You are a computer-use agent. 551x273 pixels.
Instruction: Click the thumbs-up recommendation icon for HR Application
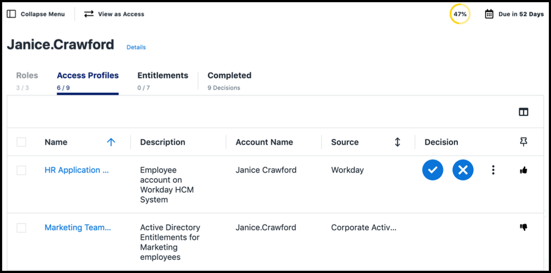523,170
